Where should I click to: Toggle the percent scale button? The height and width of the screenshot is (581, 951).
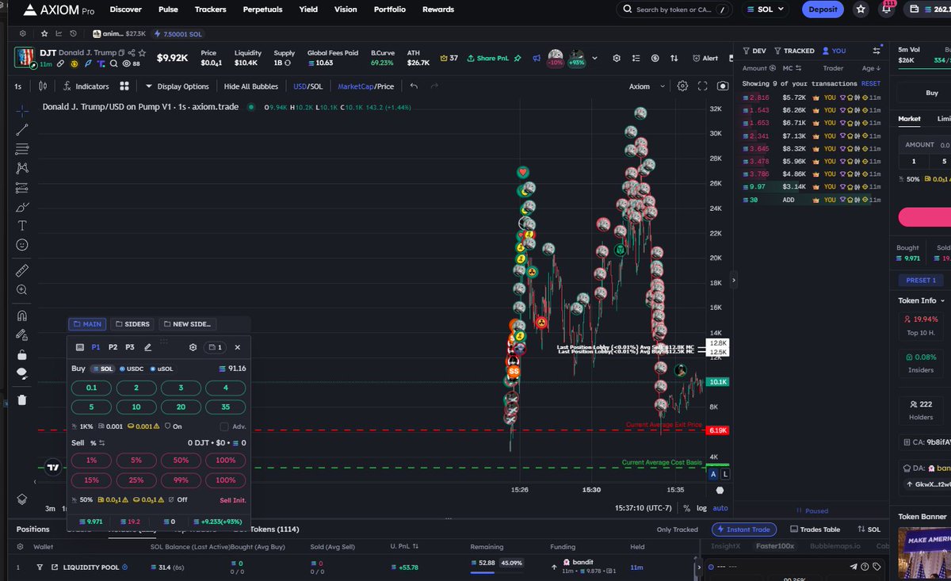(686, 508)
